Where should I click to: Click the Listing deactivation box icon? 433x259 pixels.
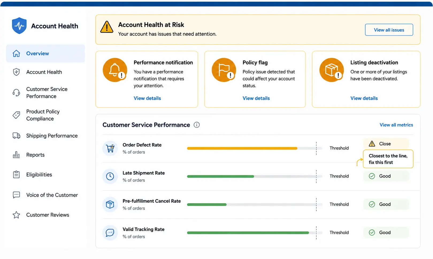332,70
